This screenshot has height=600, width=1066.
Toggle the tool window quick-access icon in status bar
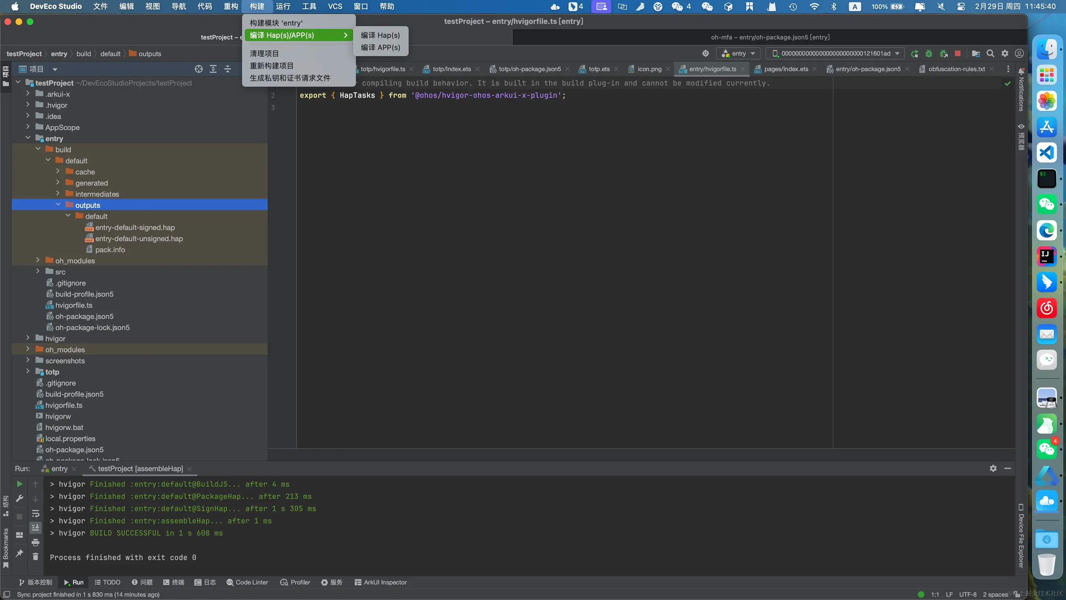point(7,594)
